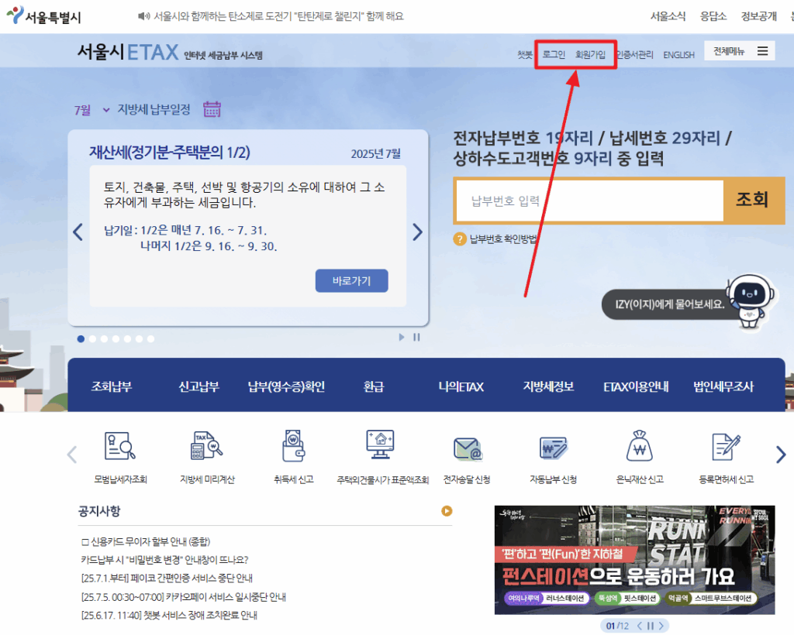Click the 인증서관리 link
This screenshot has height=635, width=794.
[x=634, y=55]
